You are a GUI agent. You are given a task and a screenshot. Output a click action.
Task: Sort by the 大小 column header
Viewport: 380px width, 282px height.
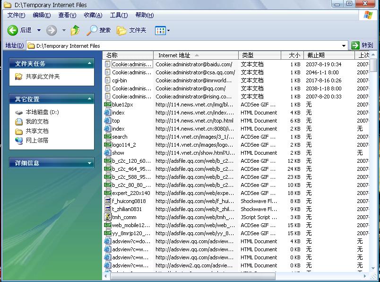point(292,55)
